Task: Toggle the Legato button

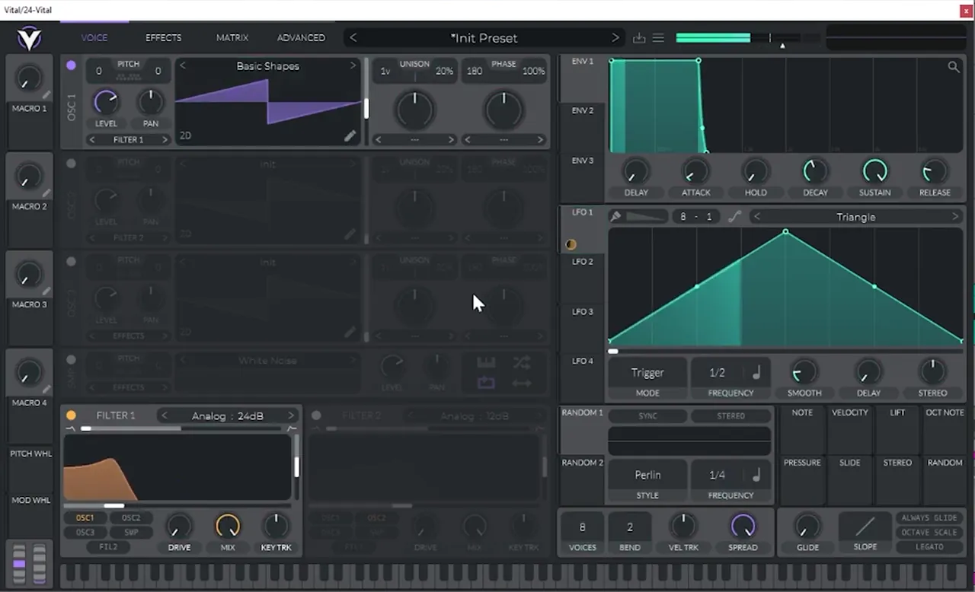Action: [x=929, y=547]
